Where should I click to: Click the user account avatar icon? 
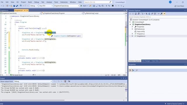(x=170, y=2)
